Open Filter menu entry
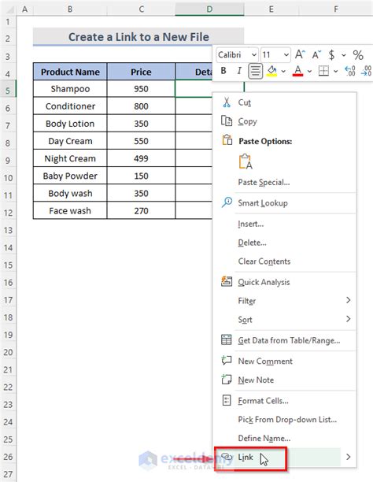Image resolution: width=373 pixels, height=482 pixels. pos(285,300)
